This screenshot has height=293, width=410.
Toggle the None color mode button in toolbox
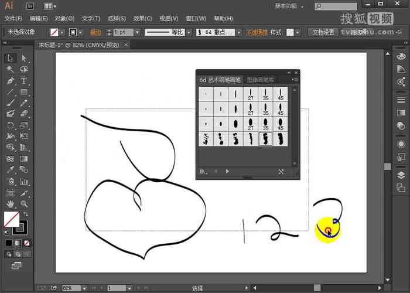pyautogui.click(x=26, y=243)
